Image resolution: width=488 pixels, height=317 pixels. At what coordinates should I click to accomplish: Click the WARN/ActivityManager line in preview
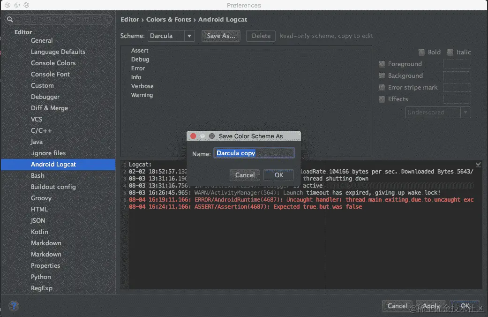pos(285,193)
